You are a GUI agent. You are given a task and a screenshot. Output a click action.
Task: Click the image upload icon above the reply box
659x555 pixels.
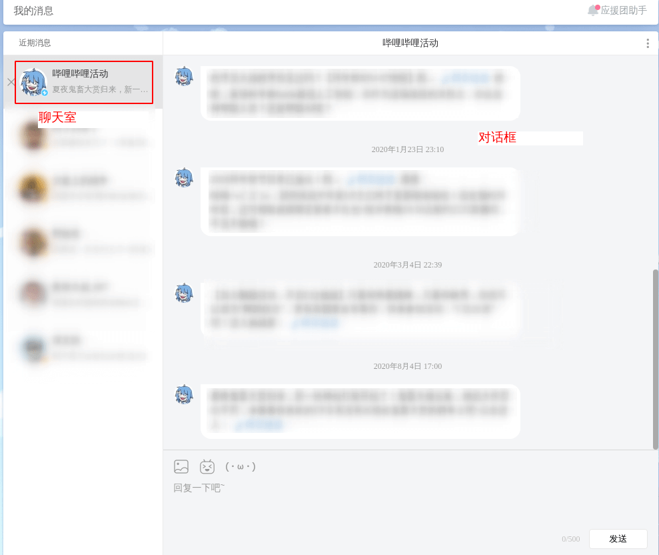pos(181,467)
